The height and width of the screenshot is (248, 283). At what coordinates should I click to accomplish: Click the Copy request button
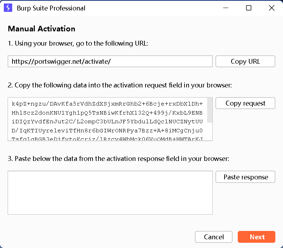[x=245, y=103]
